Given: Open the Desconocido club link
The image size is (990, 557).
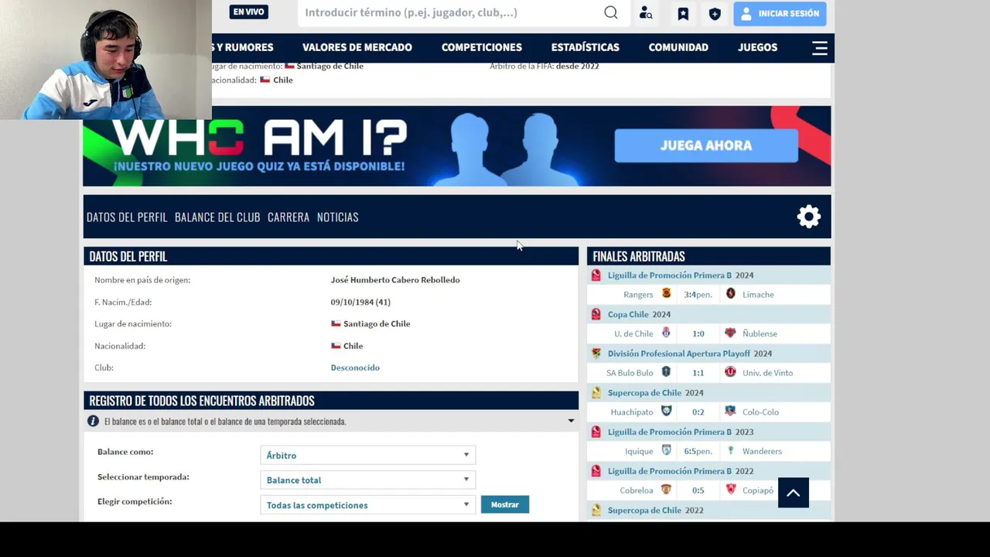Looking at the screenshot, I should [355, 367].
